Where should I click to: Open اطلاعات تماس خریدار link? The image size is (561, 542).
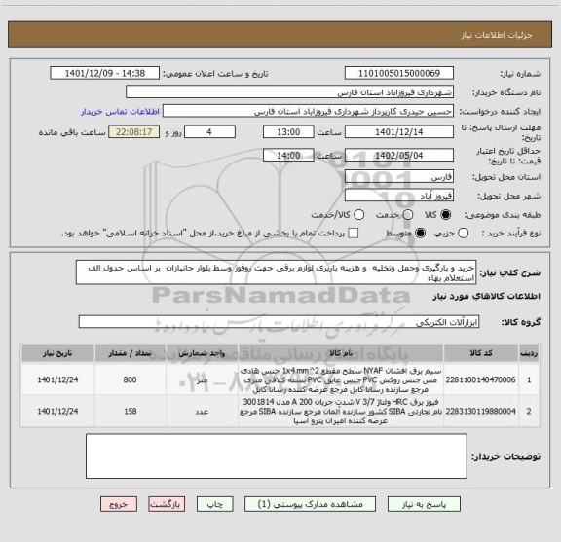[x=120, y=112]
